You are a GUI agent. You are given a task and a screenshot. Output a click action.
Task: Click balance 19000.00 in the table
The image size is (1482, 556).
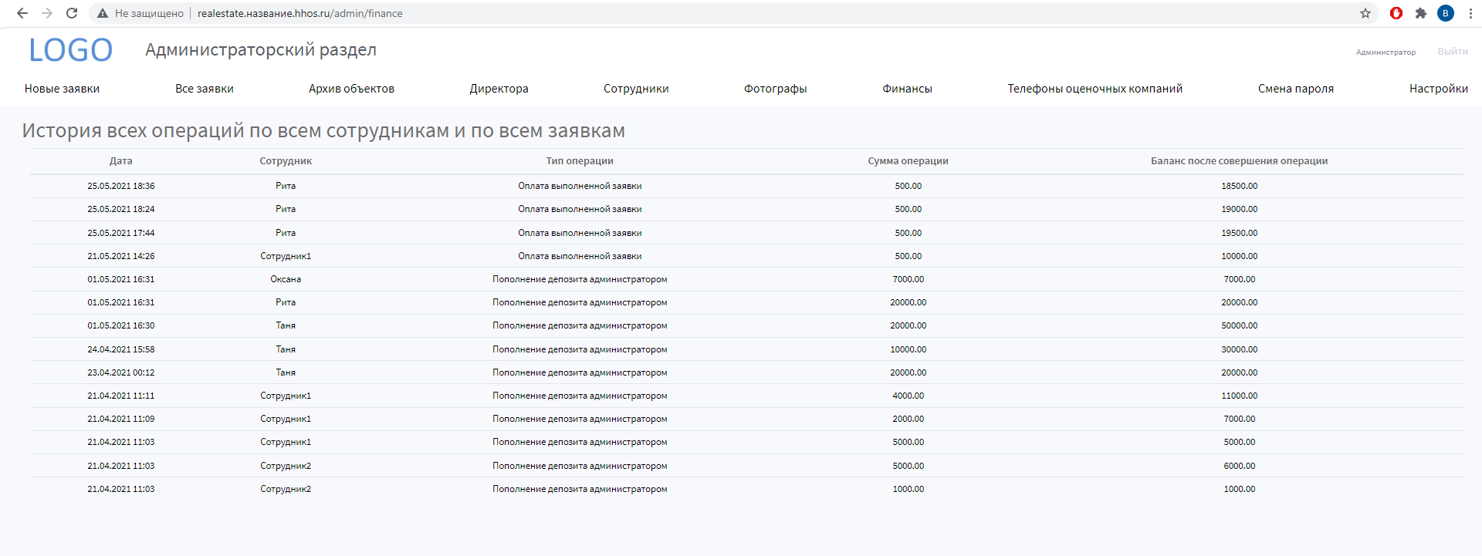tap(1240, 209)
